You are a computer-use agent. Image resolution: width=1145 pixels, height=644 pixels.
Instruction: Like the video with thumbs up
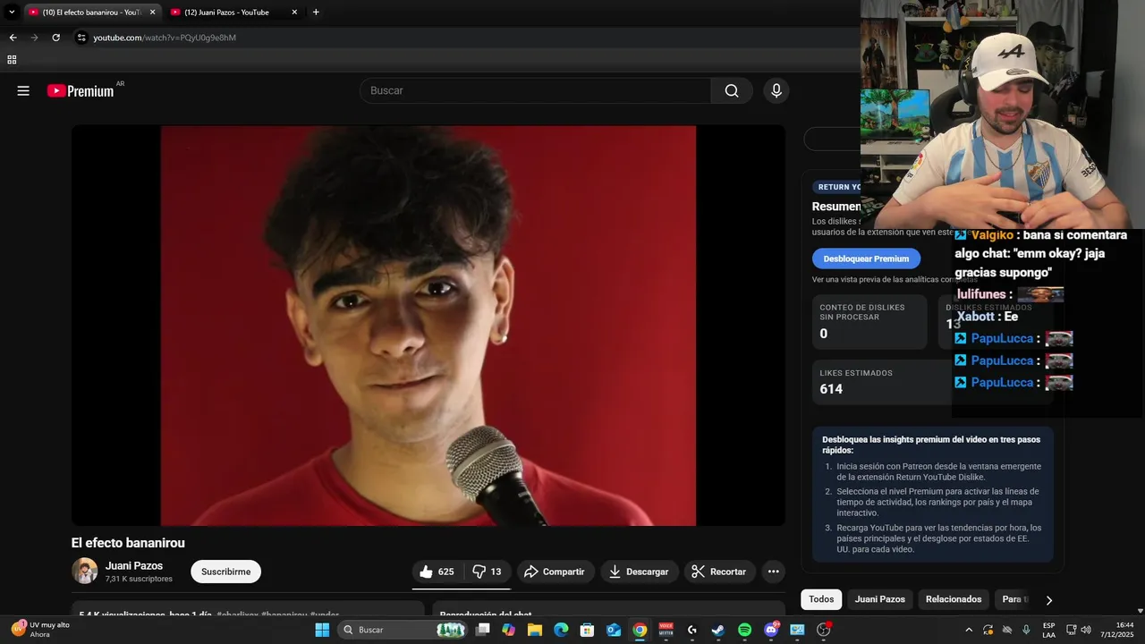pyautogui.click(x=437, y=572)
